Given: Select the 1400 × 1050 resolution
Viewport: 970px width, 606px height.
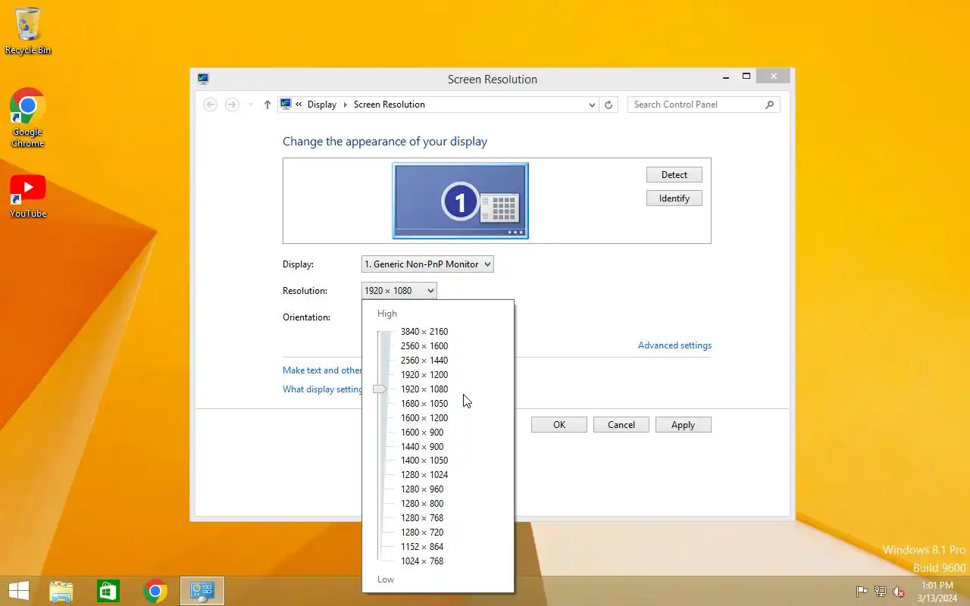Looking at the screenshot, I should 424,461.
